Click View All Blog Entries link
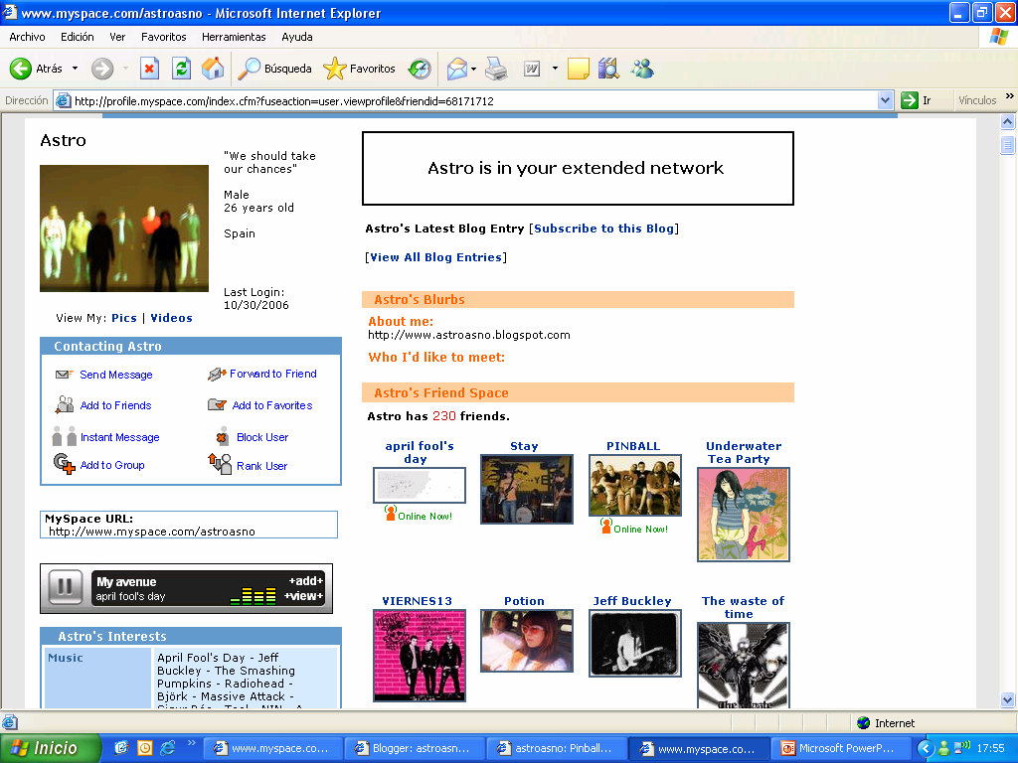This screenshot has height=763, width=1018. pos(436,257)
